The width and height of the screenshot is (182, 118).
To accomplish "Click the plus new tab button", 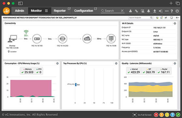I will point(171,3).
